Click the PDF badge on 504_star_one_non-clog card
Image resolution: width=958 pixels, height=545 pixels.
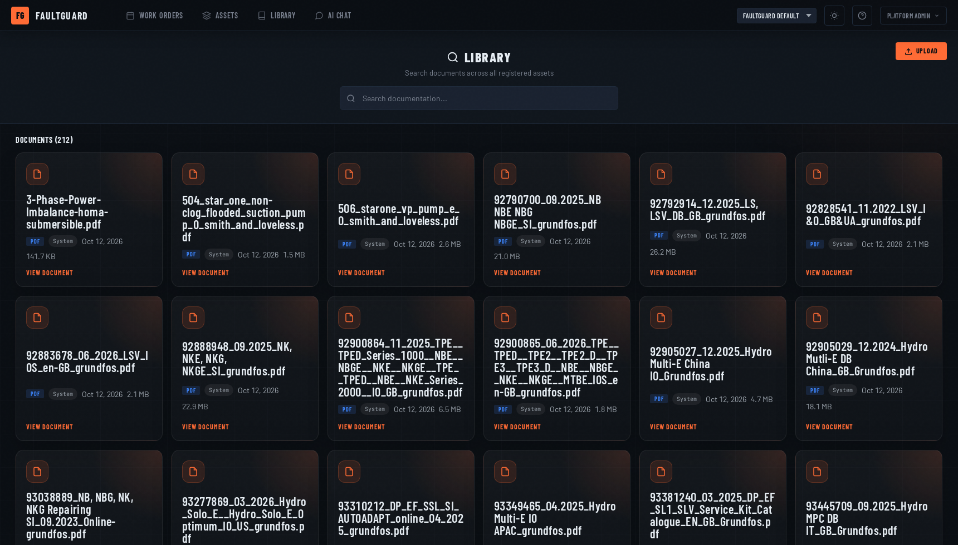191,255
